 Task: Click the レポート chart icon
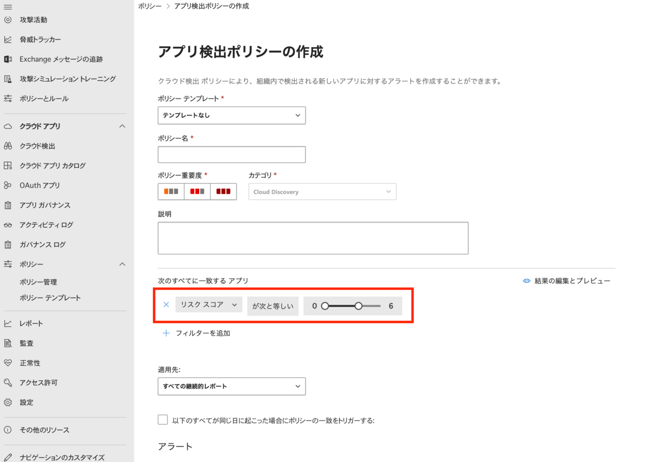(x=8, y=323)
